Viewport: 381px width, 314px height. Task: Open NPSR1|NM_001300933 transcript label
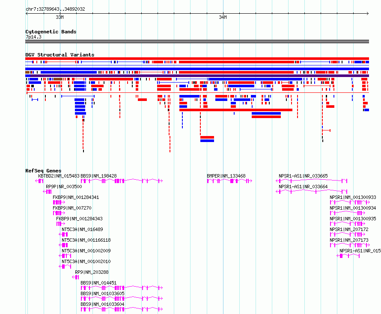click(353, 197)
